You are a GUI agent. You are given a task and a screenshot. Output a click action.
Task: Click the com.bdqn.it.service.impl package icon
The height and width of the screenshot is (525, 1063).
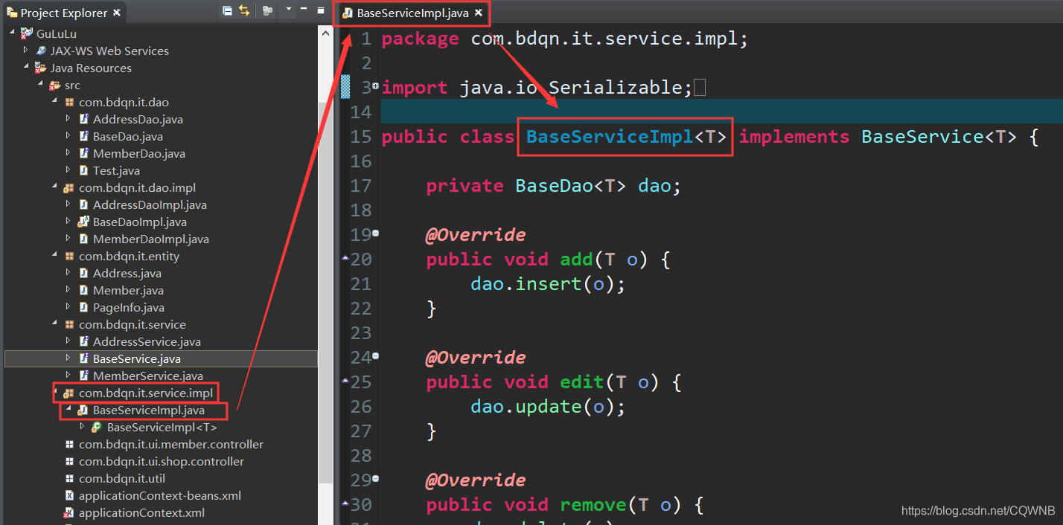(x=69, y=393)
